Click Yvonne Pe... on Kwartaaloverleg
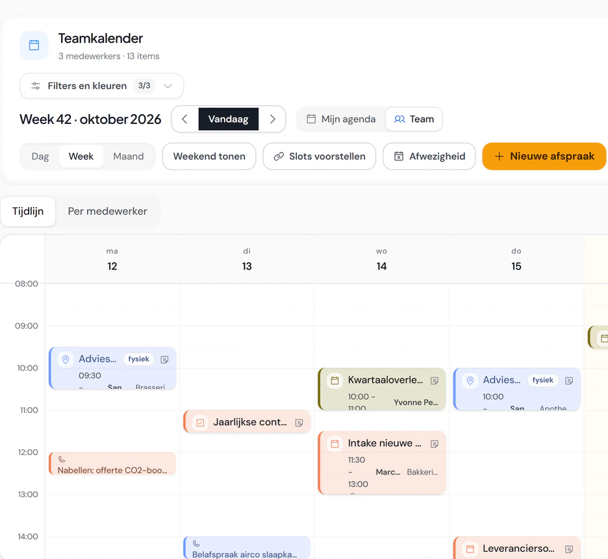The image size is (608, 559). 416,403
